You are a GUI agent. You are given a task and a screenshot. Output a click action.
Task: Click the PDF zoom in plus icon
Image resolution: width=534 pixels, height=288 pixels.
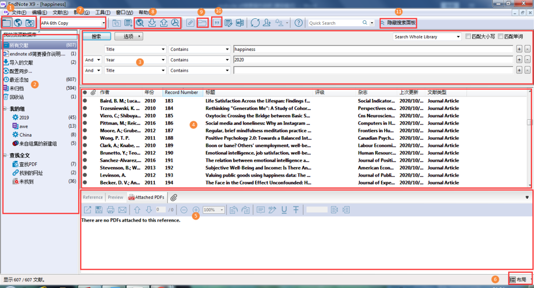(x=196, y=210)
